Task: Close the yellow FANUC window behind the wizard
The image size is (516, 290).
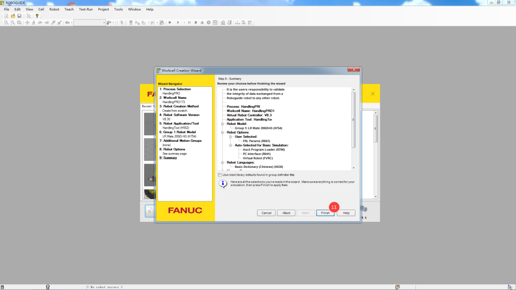Action: [373, 93]
